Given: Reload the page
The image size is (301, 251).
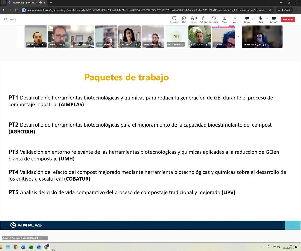Looking at the screenshot, I should click(x=16, y=10).
